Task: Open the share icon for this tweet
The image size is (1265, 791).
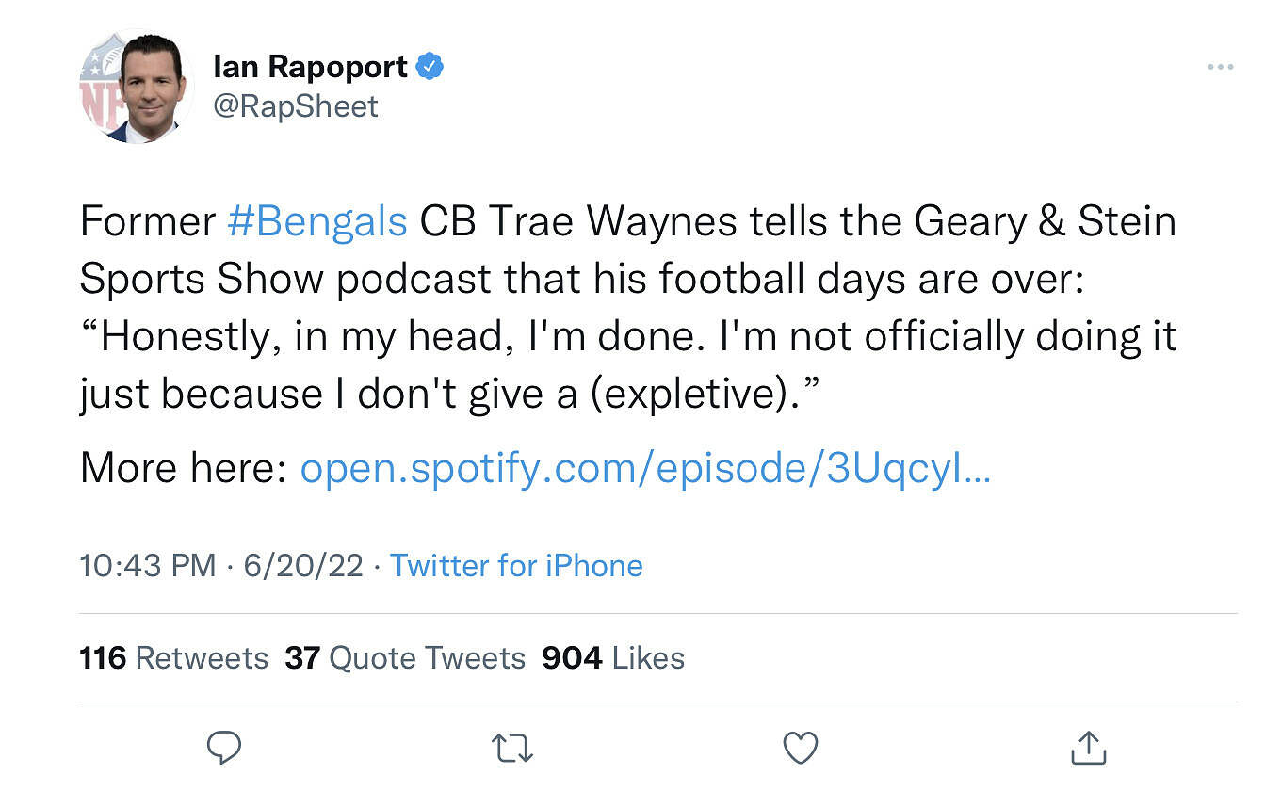Action: point(1088,749)
